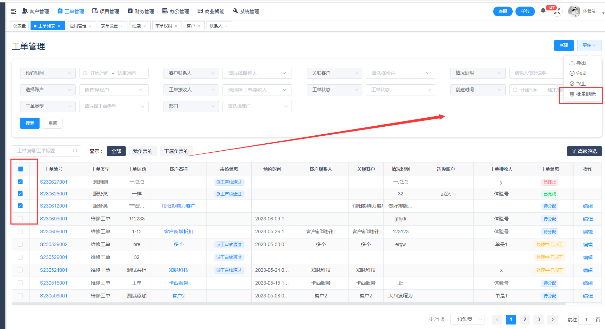Open work order S230612001 link

point(53,206)
